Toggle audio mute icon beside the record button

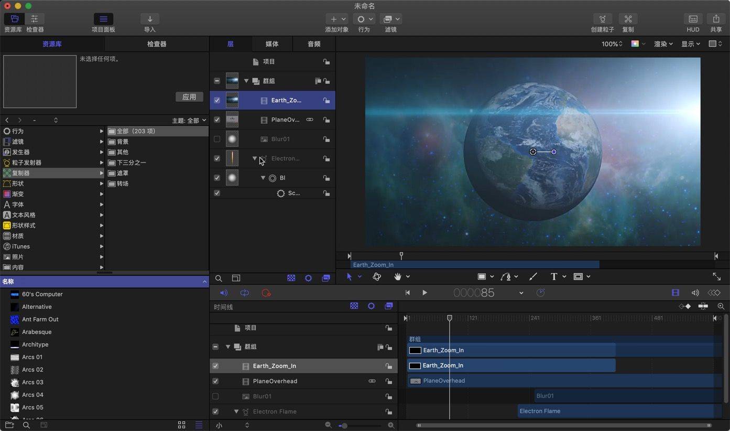click(224, 293)
